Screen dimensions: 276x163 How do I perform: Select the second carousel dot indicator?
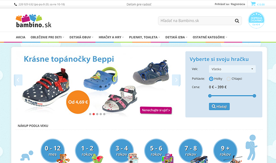point(93,114)
